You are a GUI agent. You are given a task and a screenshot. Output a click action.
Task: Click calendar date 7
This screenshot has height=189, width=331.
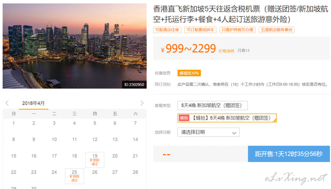pos(135,123)
